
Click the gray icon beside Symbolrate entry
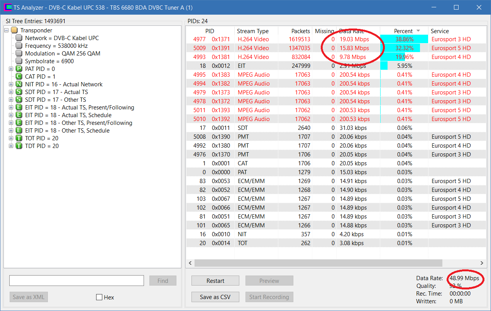coord(19,61)
